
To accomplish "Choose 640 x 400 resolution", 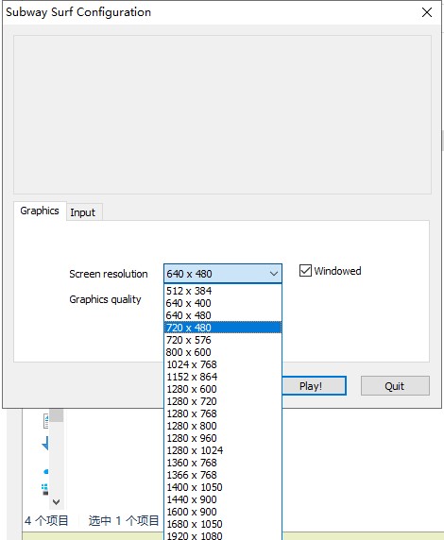I will point(223,303).
